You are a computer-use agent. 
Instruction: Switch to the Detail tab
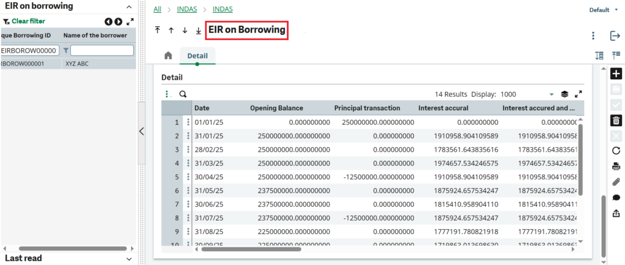pyautogui.click(x=197, y=56)
